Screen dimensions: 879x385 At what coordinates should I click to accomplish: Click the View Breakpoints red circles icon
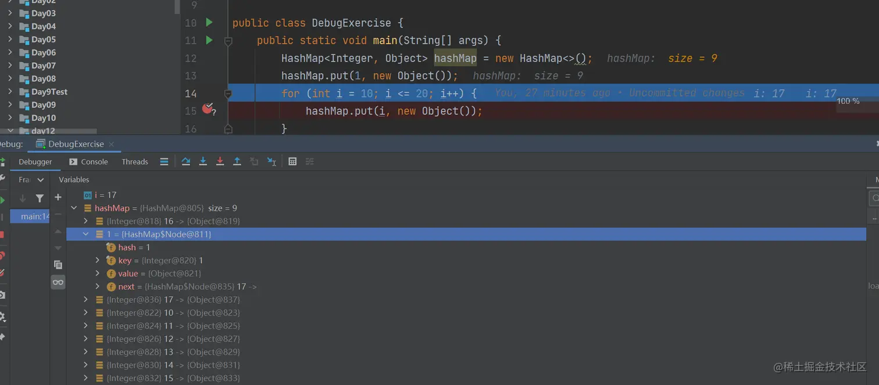(x=2, y=255)
